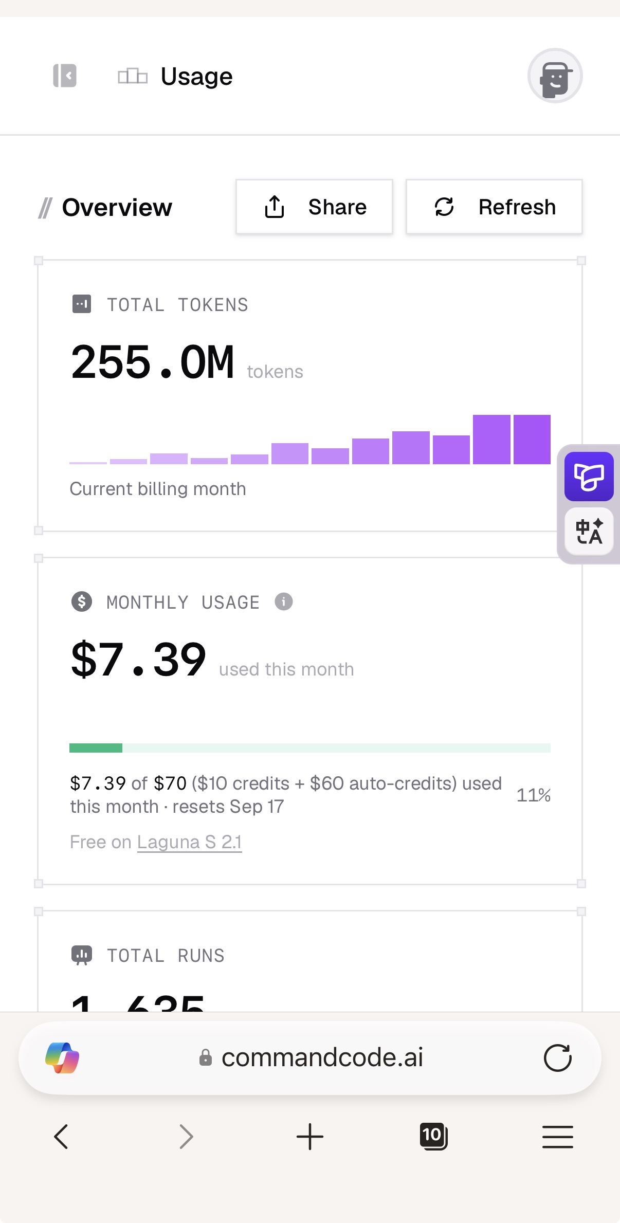Viewport: 620px width, 1223px height.
Task: Click the Total Runs card icon
Action: click(x=82, y=955)
